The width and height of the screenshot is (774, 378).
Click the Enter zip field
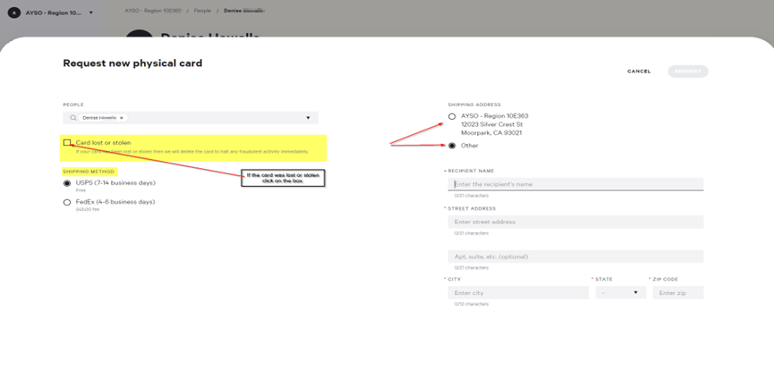pos(677,293)
